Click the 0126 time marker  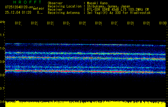pyautogui.click(x=99, y=23)
